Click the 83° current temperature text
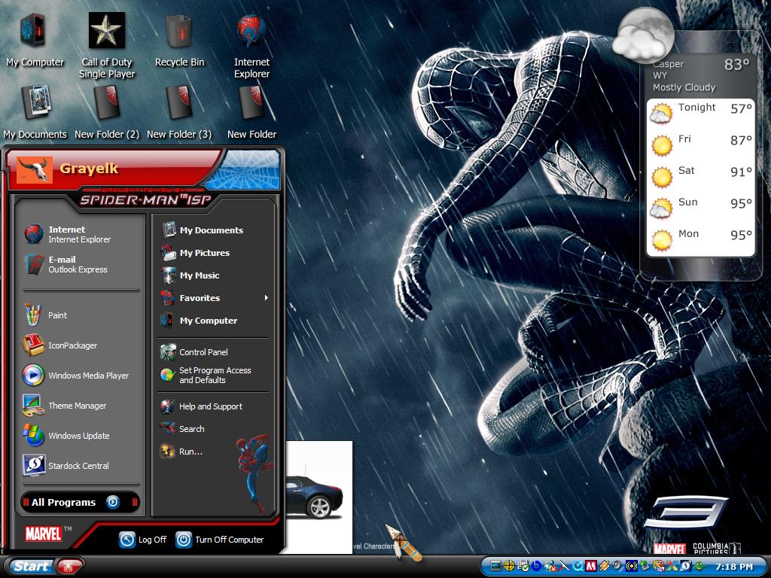Image resolution: width=771 pixels, height=578 pixels. pos(736,65)
